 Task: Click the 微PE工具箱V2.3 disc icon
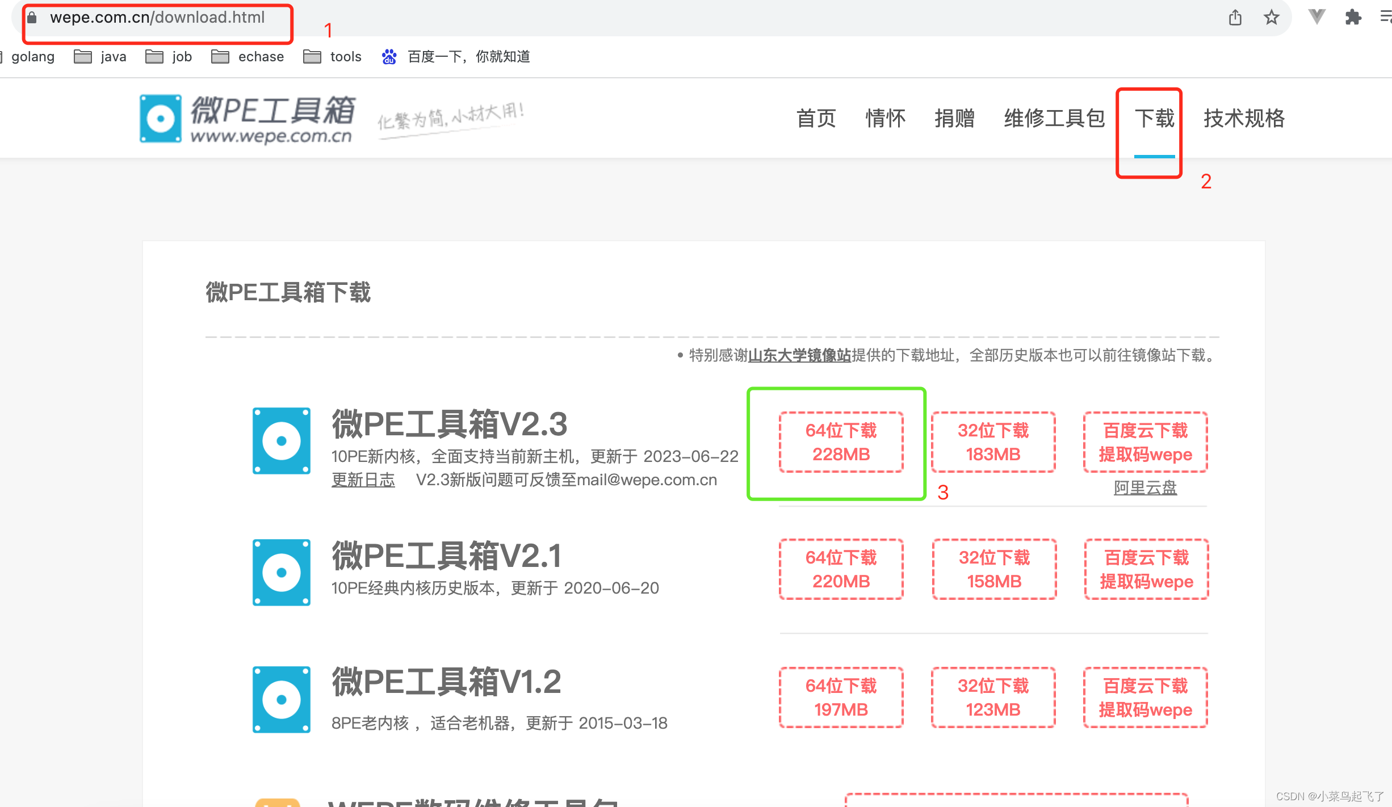click(x=282, y=441)
